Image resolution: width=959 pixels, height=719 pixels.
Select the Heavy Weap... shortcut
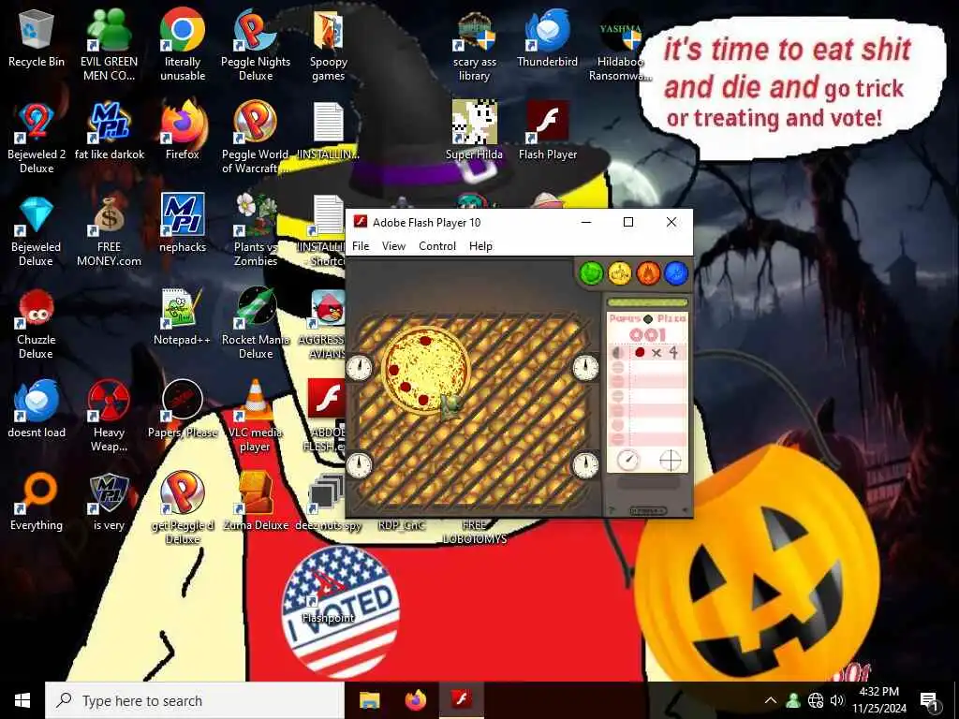(x=109, y=417)
